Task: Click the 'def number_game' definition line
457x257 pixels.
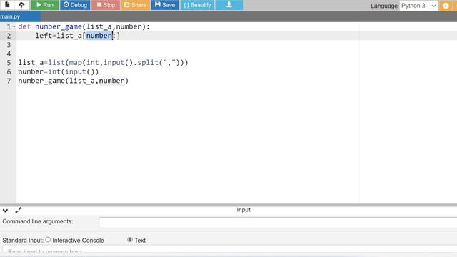Action: point(84,26)
